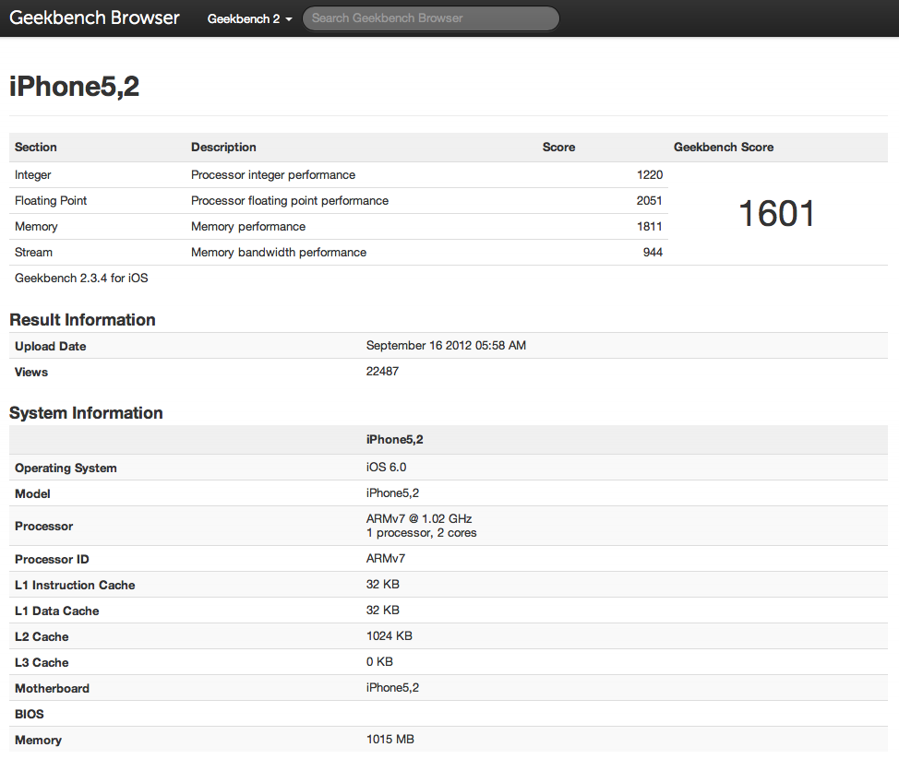
Task: Click the Score column header
Action: click(x=560, y=147)
